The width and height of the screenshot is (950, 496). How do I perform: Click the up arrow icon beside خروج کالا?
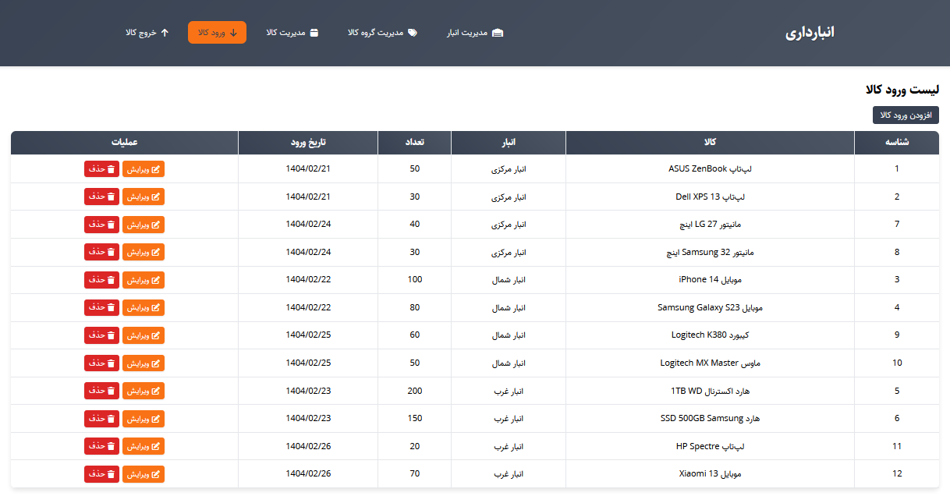point(165,33)
